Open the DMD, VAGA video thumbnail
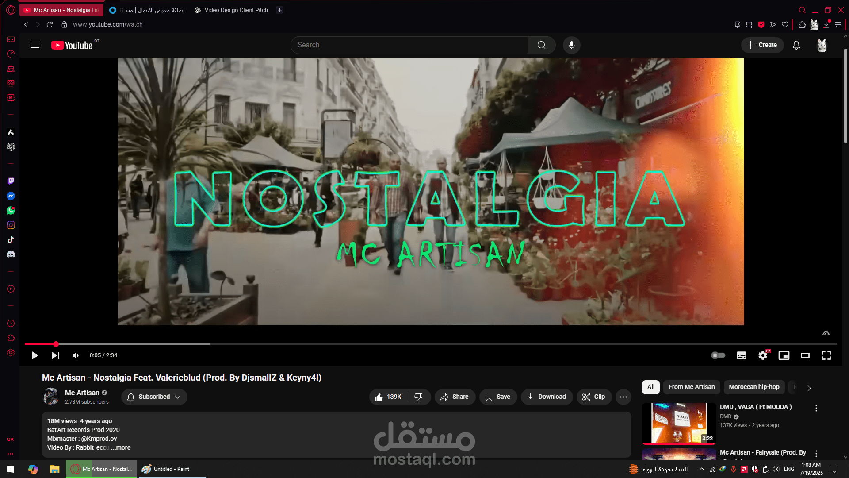Image resolution: width=849 pixels, height=478 pixels. [679, 423]
